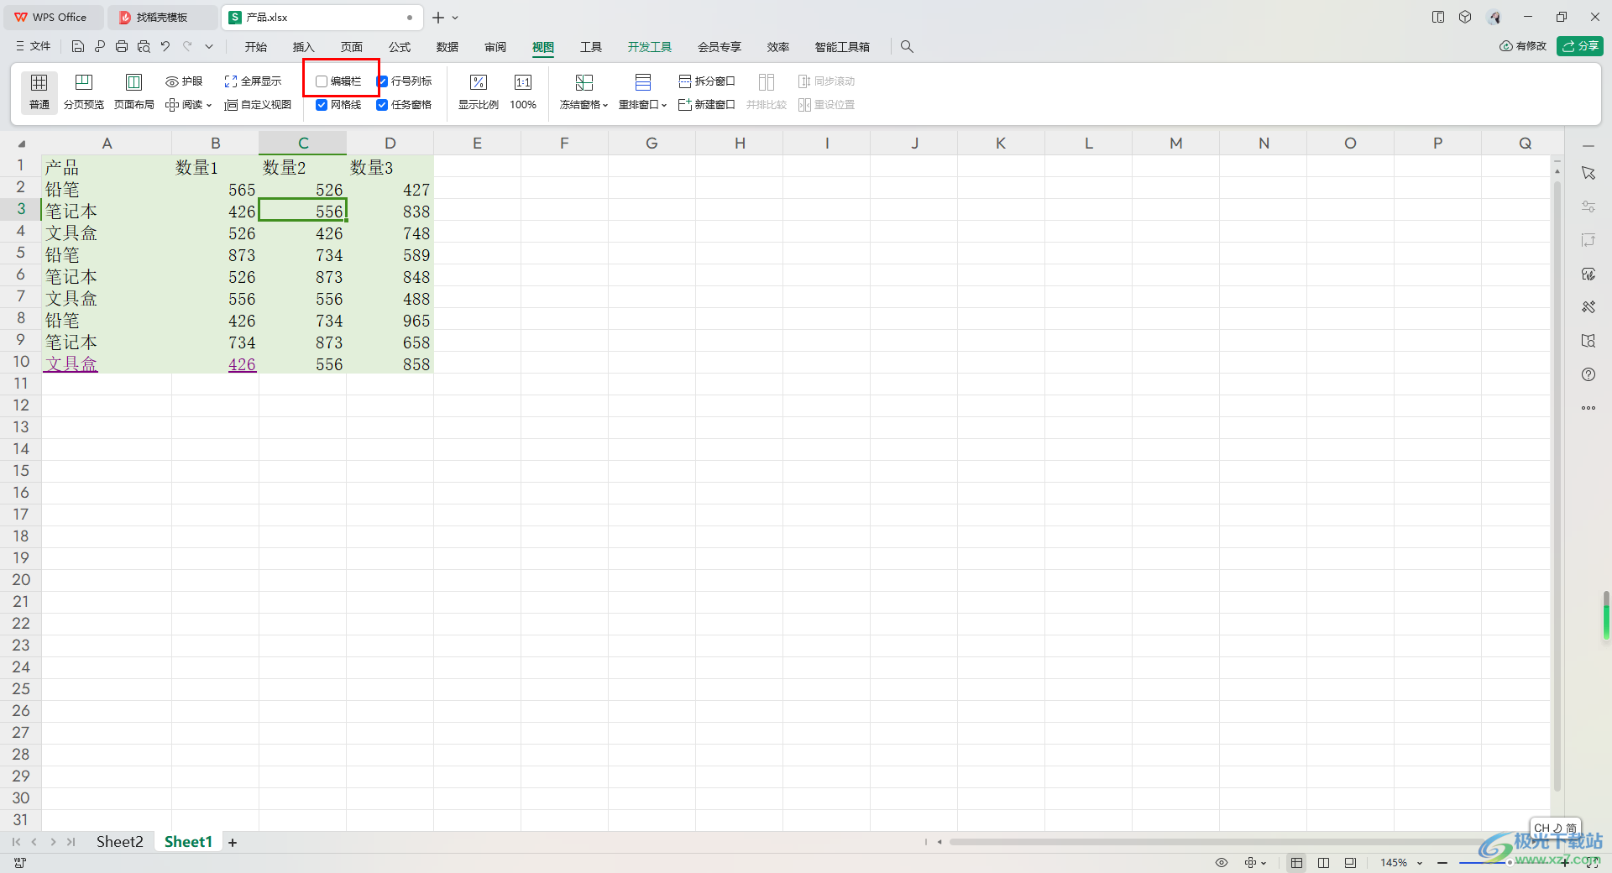This screenshot has width=1612, height=873.
Task: Add a new sheet with plus button
Action: click(x=233, y=843)
